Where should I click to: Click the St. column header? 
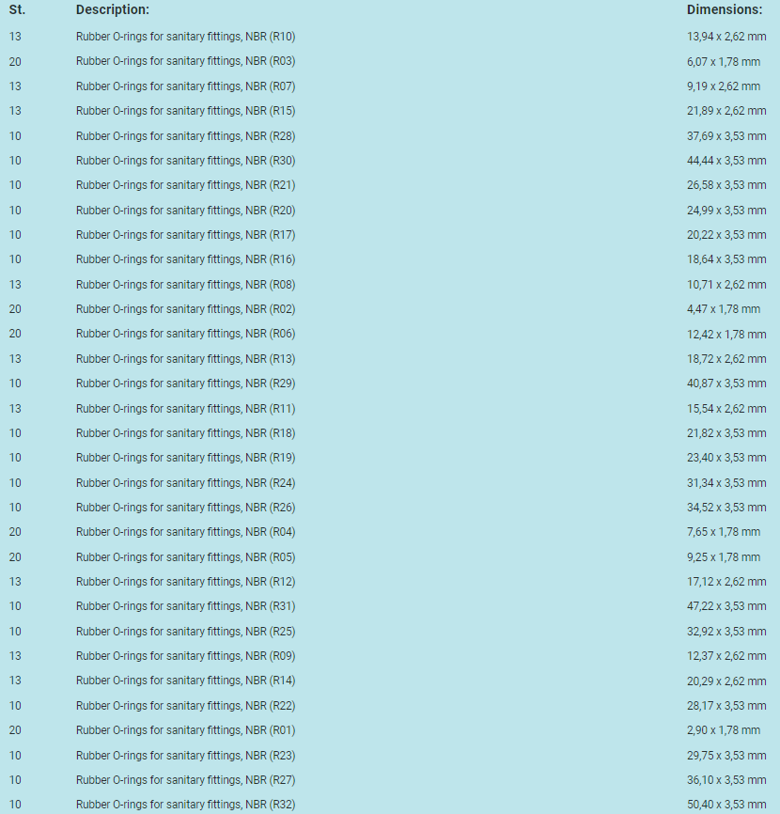[x=17, y=9]
